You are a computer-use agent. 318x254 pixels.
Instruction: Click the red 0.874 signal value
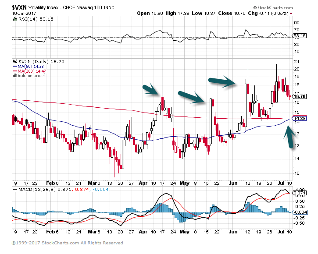tap(82, 190)
